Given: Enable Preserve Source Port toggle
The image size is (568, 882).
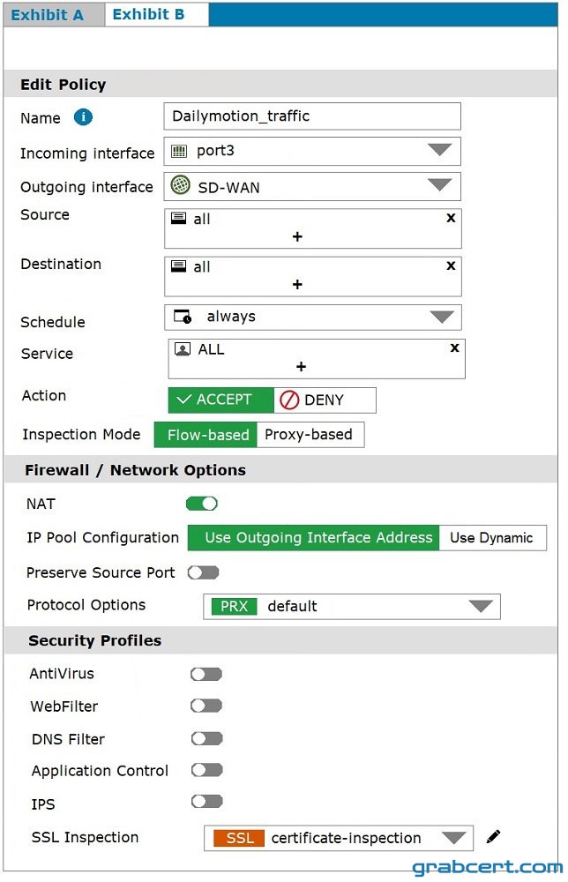Looking at the screenshot, I should pos(203,572).
